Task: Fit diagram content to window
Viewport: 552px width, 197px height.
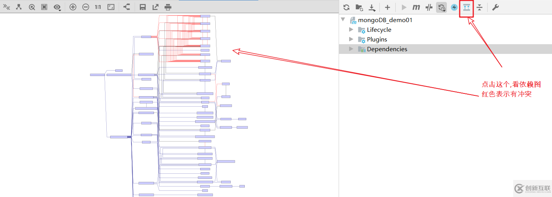Action: point(111,7)
